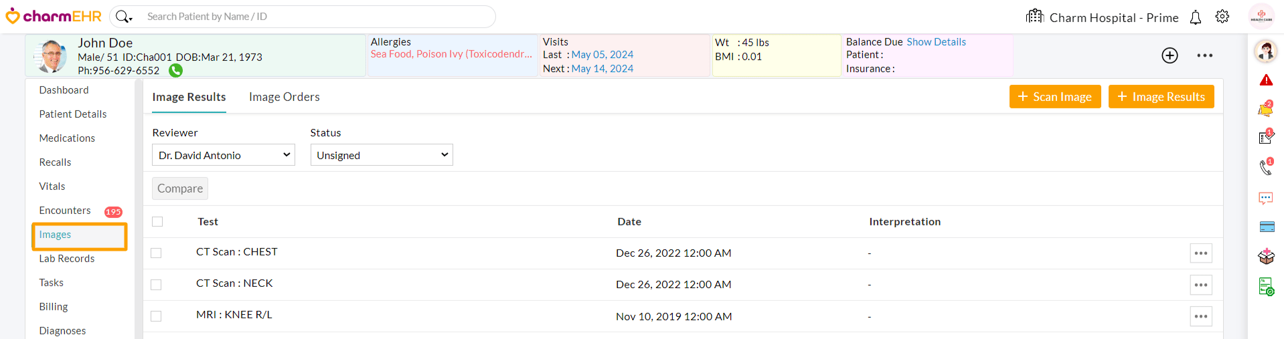The width and height of the screenshot is (1284, 339).
Task: Toggle the select-all checkbox in table header
Action: click(x=157, y=221)
